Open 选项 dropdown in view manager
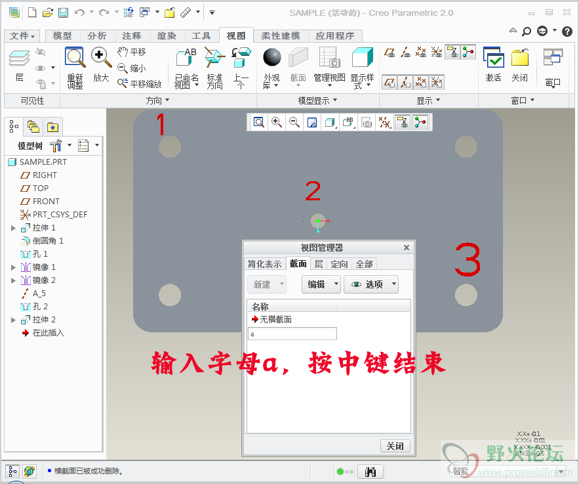The height and width of the screenshot is (484, 579). tap(371, 284)
